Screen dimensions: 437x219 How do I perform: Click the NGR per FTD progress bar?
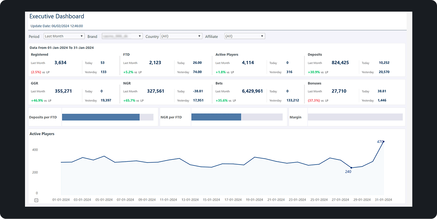click(237, 117)
